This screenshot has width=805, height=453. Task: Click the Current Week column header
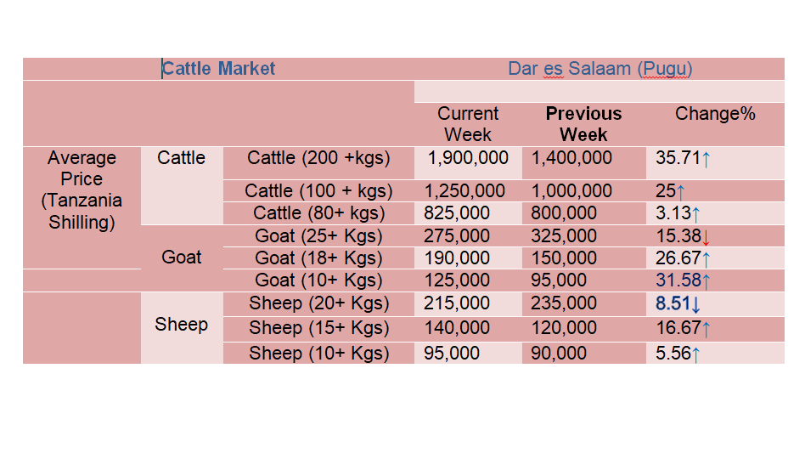[468, 124]
